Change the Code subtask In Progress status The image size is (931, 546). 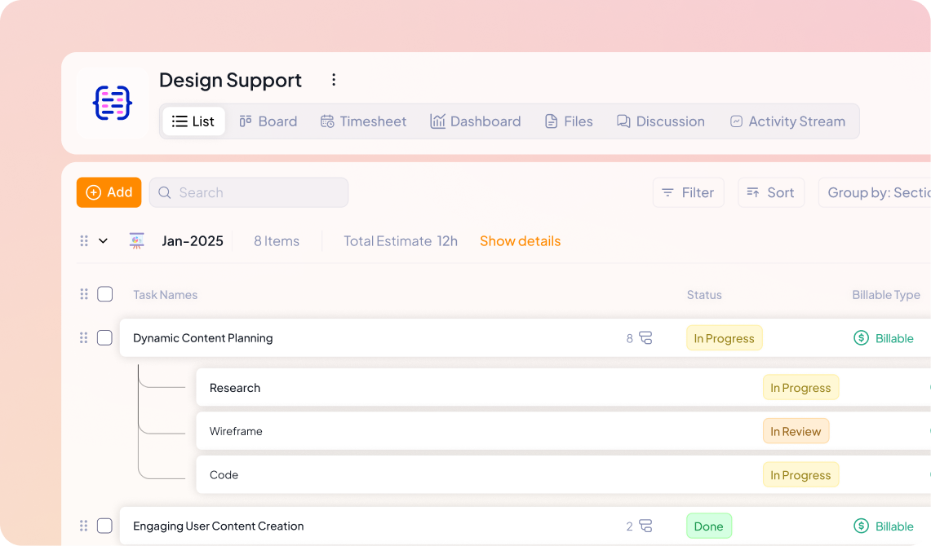point(800,475)
